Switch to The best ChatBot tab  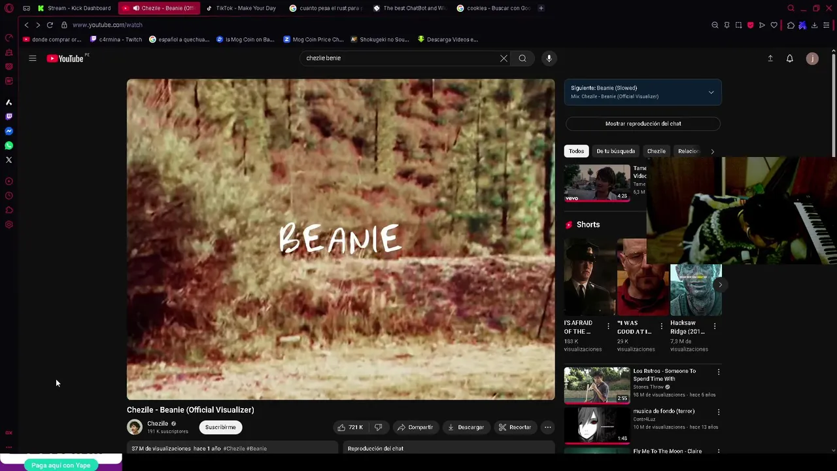click(409, 9)
